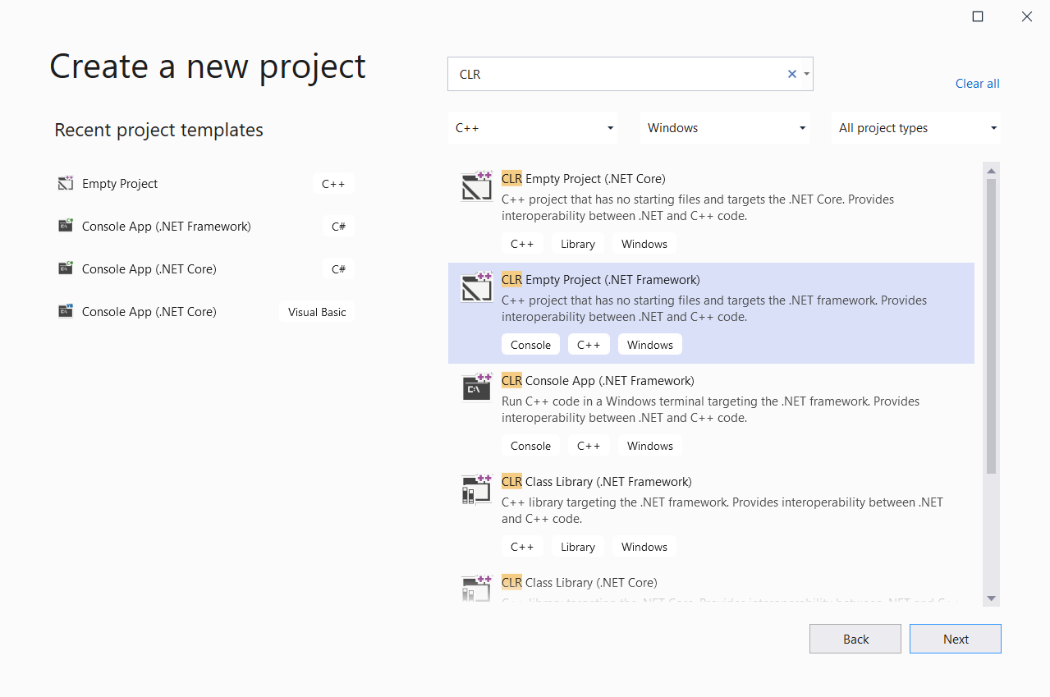The height and width of the screenshot is (697, 1050).
Task: Click the Visual Basic Console App recent icon
Action: tap(66, 312)
